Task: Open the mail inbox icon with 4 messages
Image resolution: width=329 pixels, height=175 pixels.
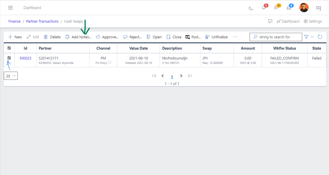Action: [x=289, y=8]
